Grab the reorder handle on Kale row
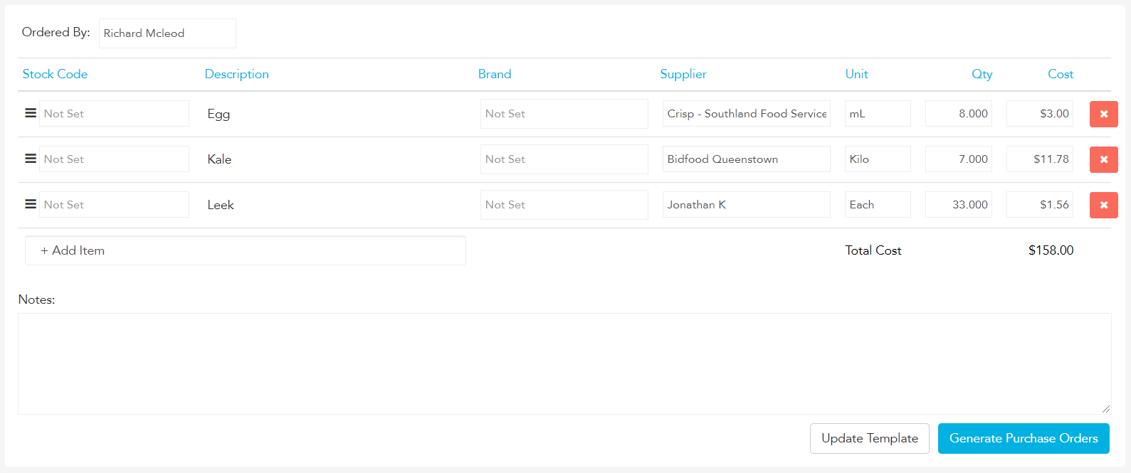This screenshot has height=473, width=1131. pos(31,159)
